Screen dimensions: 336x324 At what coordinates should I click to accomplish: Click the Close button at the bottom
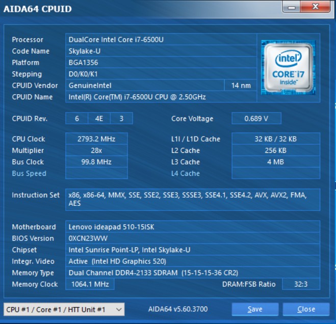coord(306,309)
